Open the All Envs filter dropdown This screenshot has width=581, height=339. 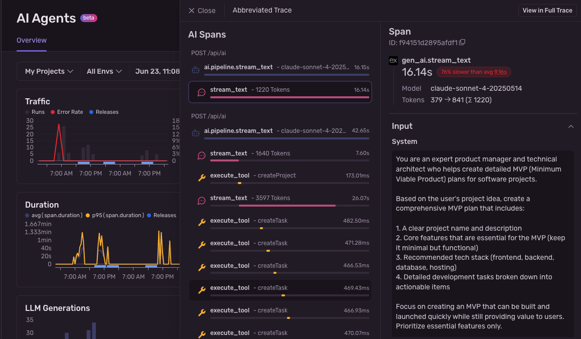pos(104,71)
